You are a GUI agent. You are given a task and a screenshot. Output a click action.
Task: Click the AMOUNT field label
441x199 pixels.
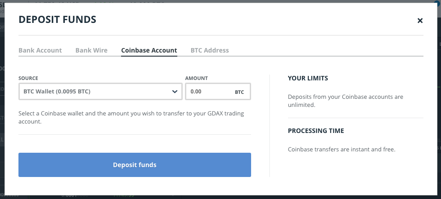pos(197,78)
